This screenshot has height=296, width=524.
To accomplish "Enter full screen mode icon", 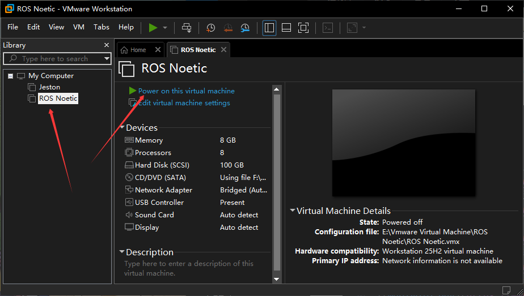I will coord(303,28).
